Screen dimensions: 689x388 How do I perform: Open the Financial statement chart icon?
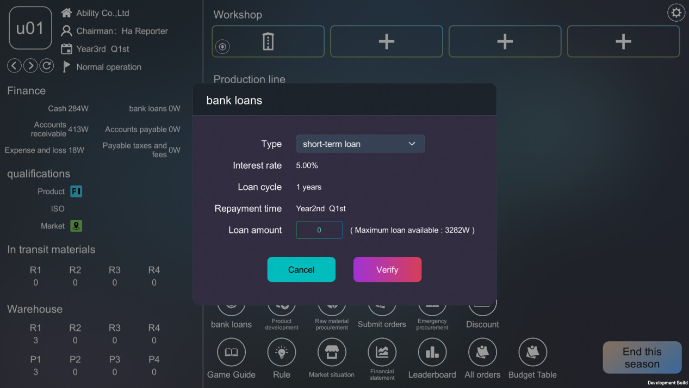click(382, 352)
